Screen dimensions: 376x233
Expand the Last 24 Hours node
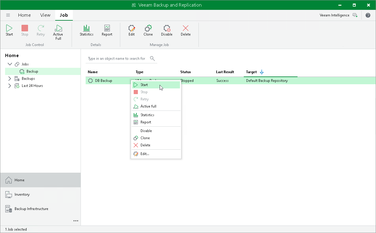point(9,85)
